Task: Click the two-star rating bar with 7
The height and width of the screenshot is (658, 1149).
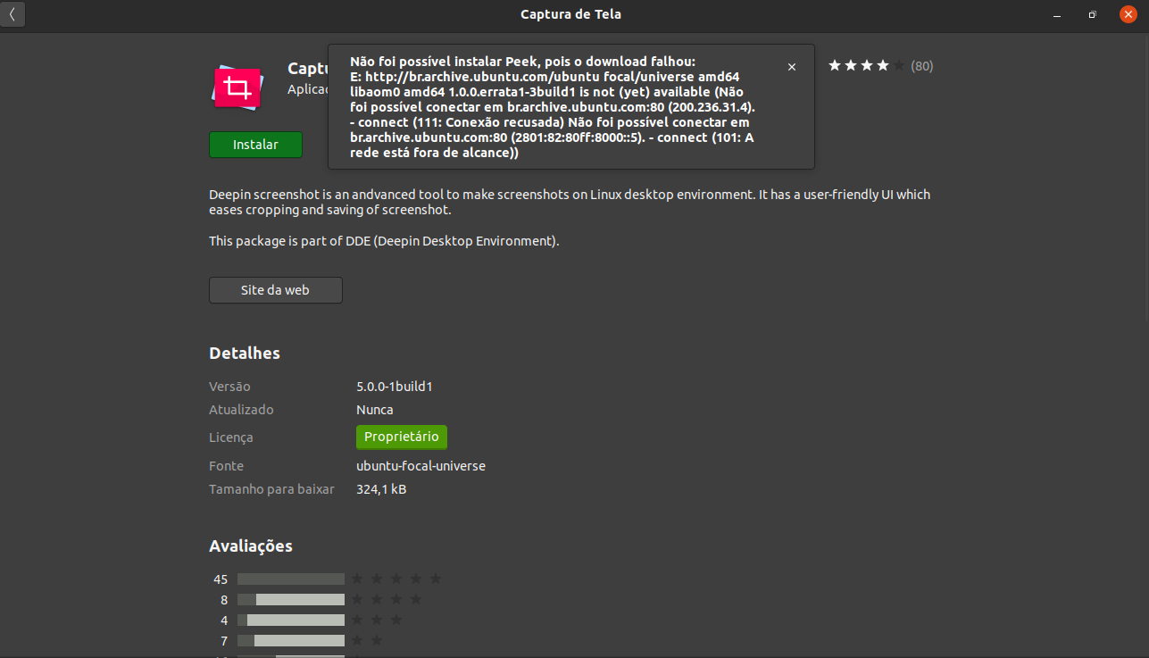Action: point(291,641)
